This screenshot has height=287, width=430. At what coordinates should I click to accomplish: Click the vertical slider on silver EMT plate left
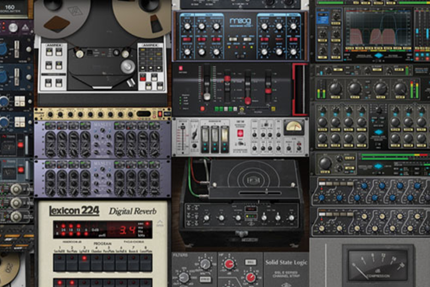pos(182,138)
